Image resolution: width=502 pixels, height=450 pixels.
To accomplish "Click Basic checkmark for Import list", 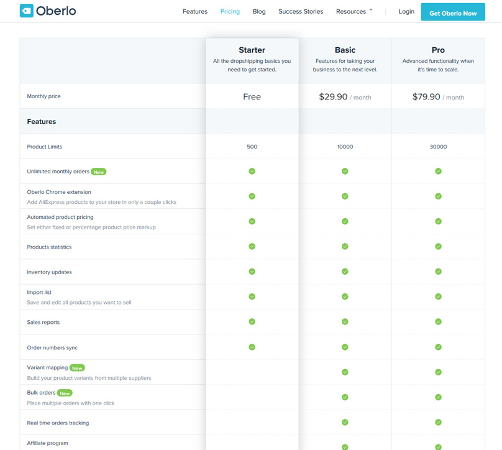I will pyautogui.click(x=345, y=296).
